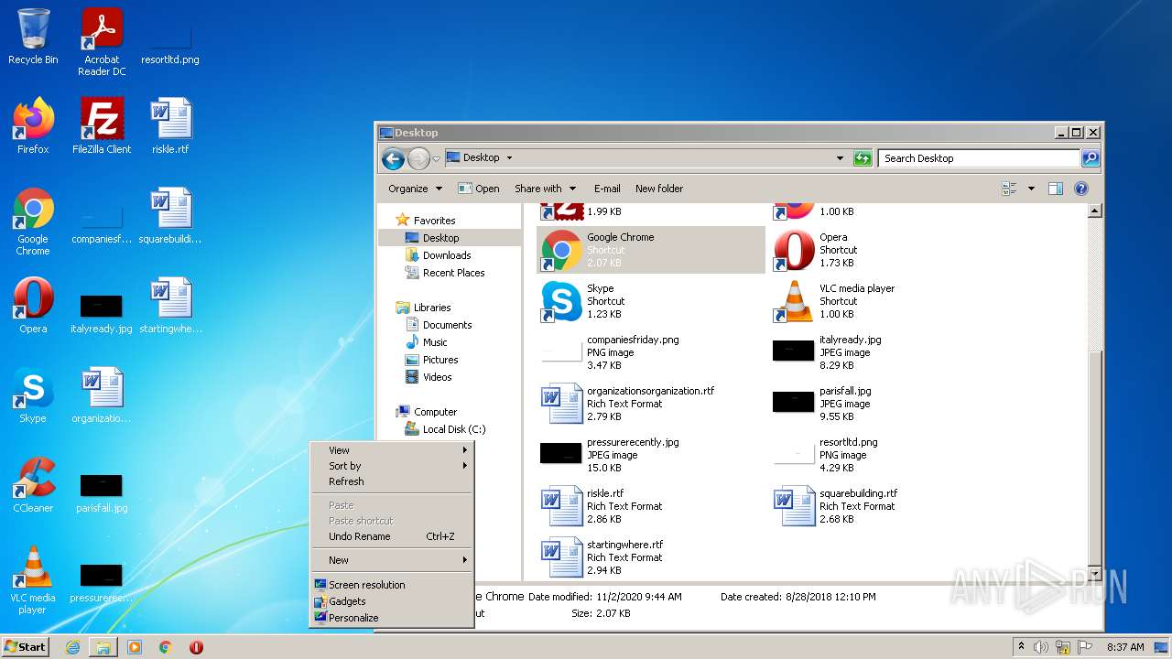Select Recent Places in navigation pane

(454, 273)
